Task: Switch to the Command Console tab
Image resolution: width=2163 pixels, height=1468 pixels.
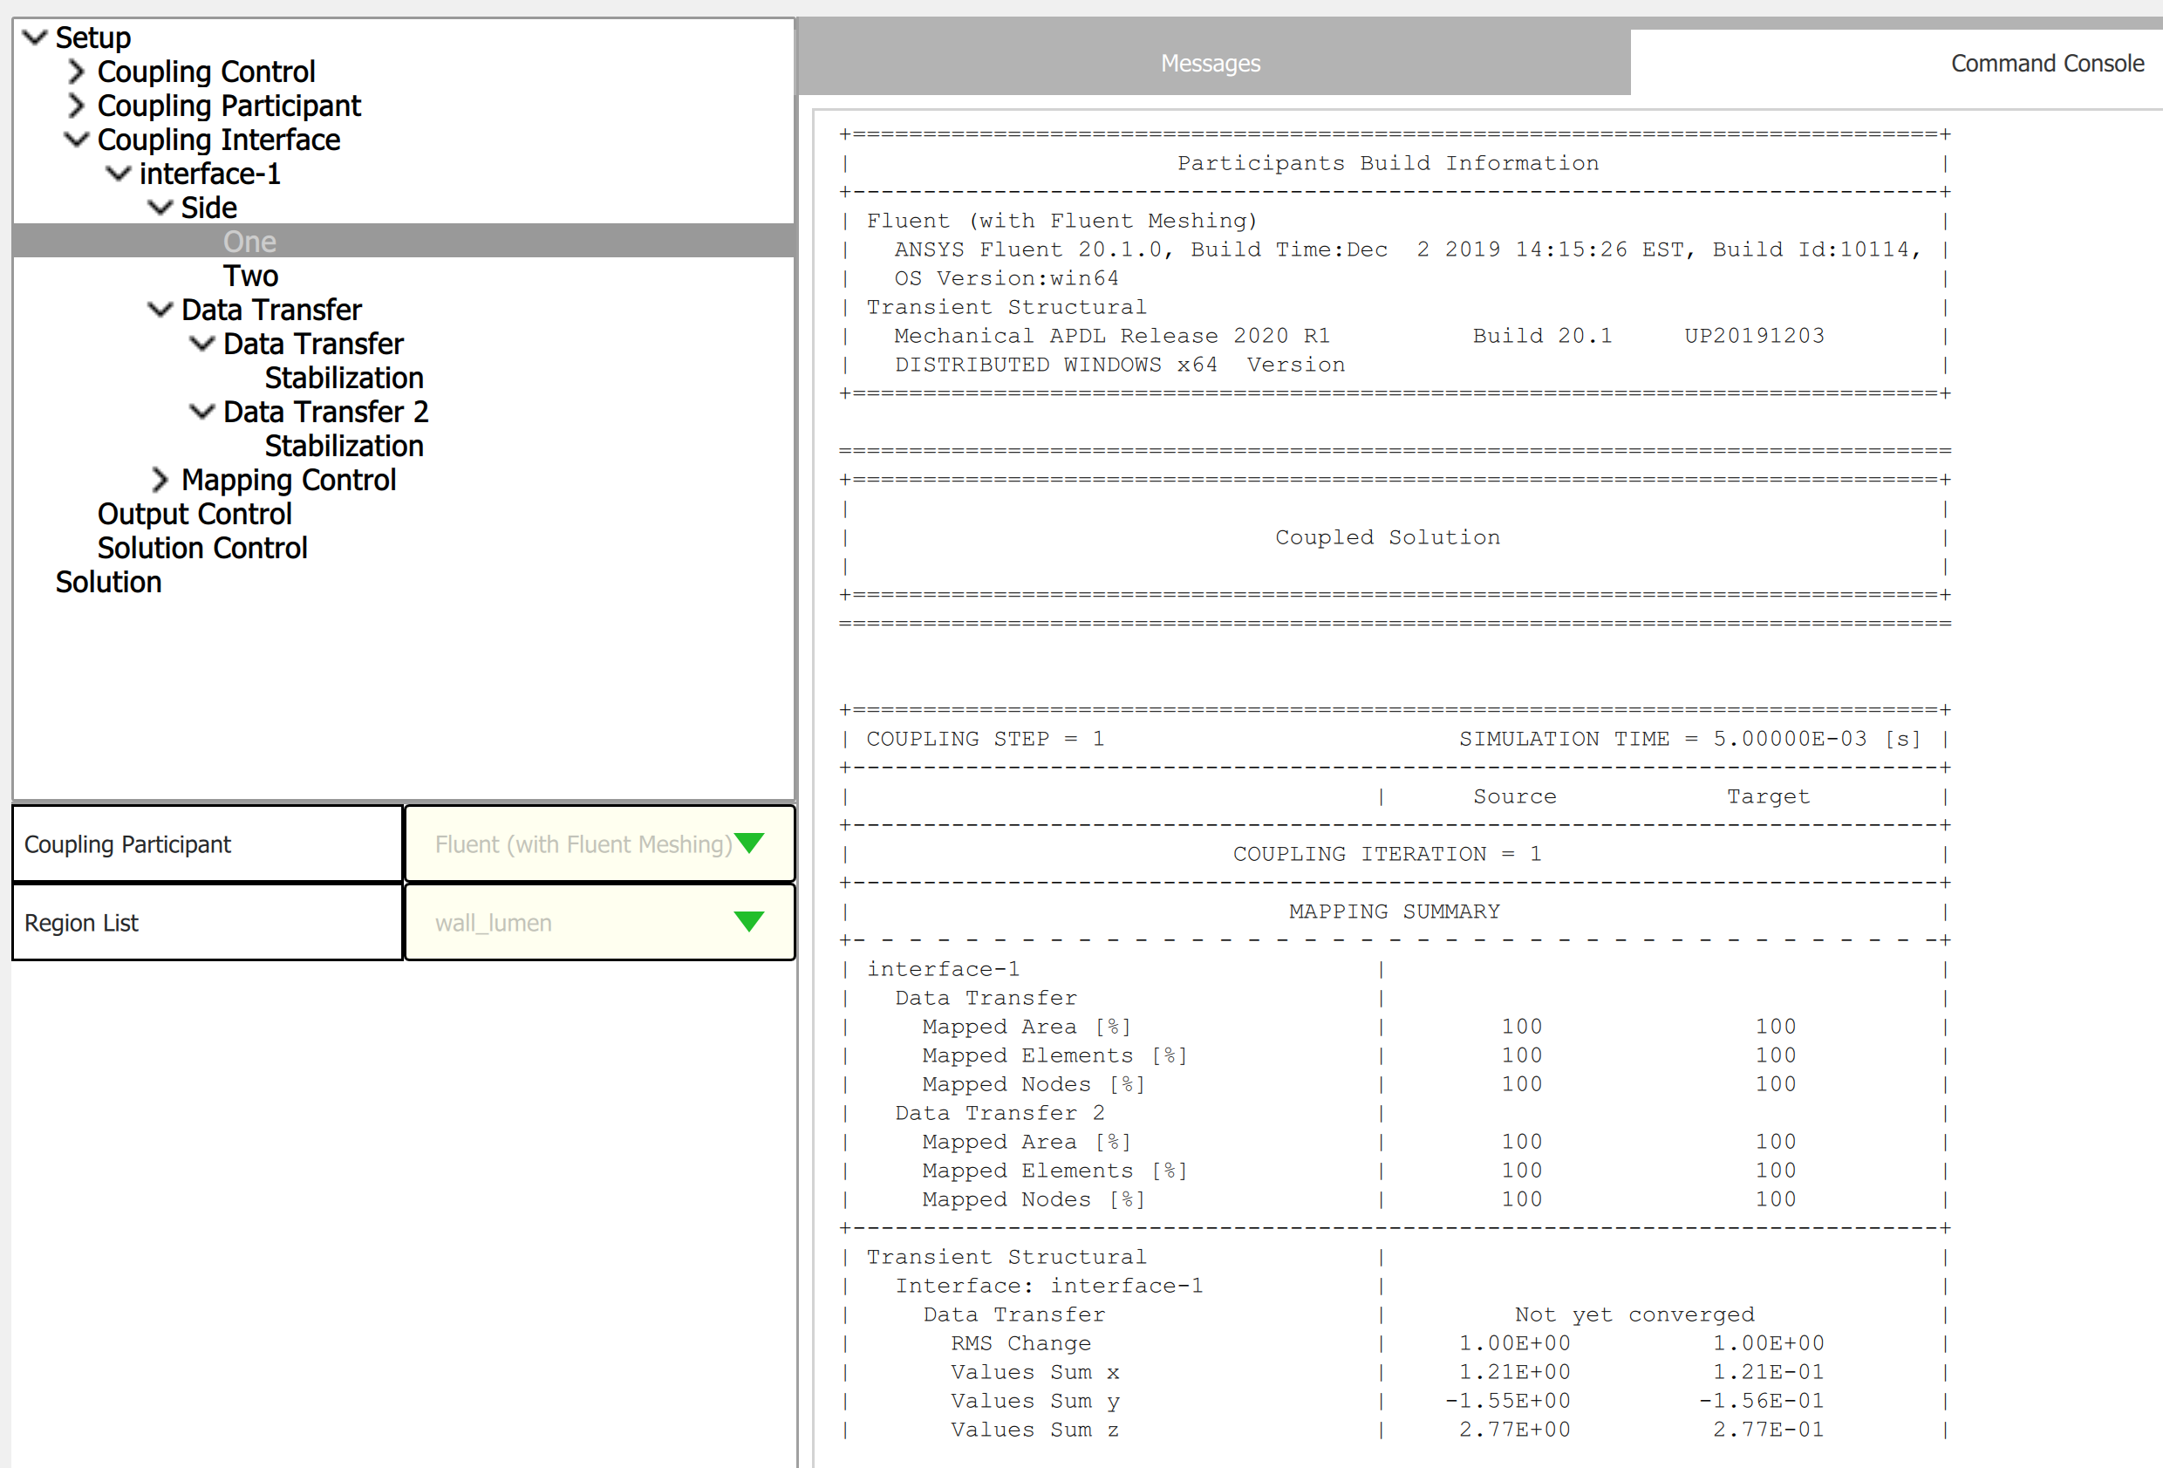Action: click(2047, 64)
